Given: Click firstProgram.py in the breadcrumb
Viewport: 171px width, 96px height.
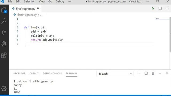Looking at the screenshot, I should click(27, 15).
